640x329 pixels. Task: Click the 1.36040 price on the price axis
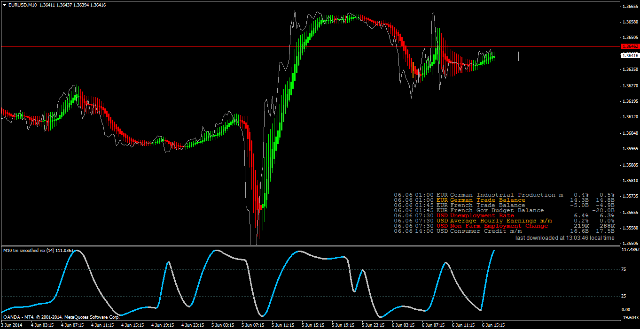point(629,133)
